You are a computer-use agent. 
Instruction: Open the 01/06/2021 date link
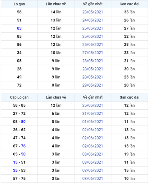(x=93, y=121)
